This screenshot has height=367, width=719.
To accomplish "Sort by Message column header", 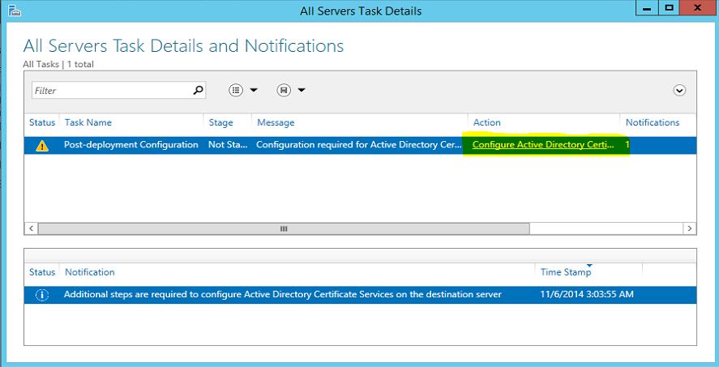I will (276, 123).
